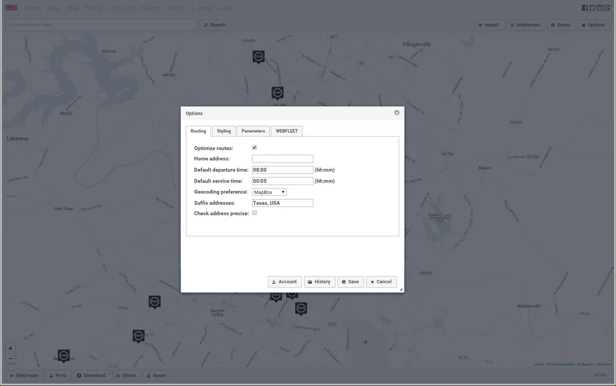This screenshot has height=386, width=616.
Task: Open the Parameters tab
Action: (x=253, y=131)
